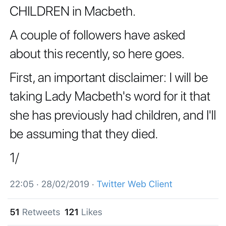Open the Twitter Web Client source link
This screenshot has width=226, height=226.
click(x=134, y=184)
